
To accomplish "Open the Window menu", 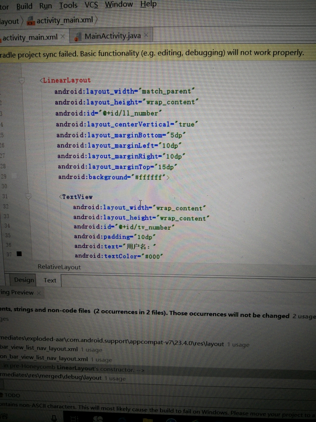I will pyautogui.click(x=119, y=4).
